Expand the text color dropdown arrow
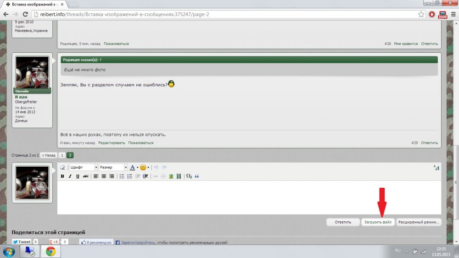459x258 pixels. 138,168
